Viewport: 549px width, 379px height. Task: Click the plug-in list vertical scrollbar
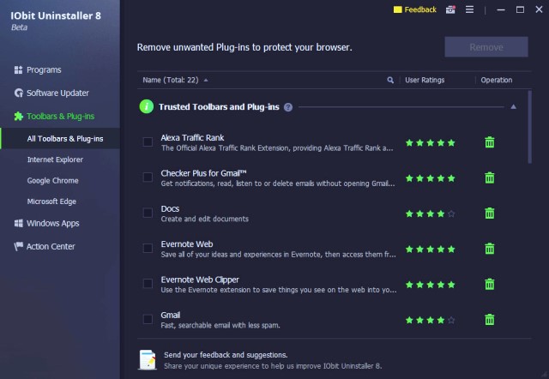[x=529, y=127]
